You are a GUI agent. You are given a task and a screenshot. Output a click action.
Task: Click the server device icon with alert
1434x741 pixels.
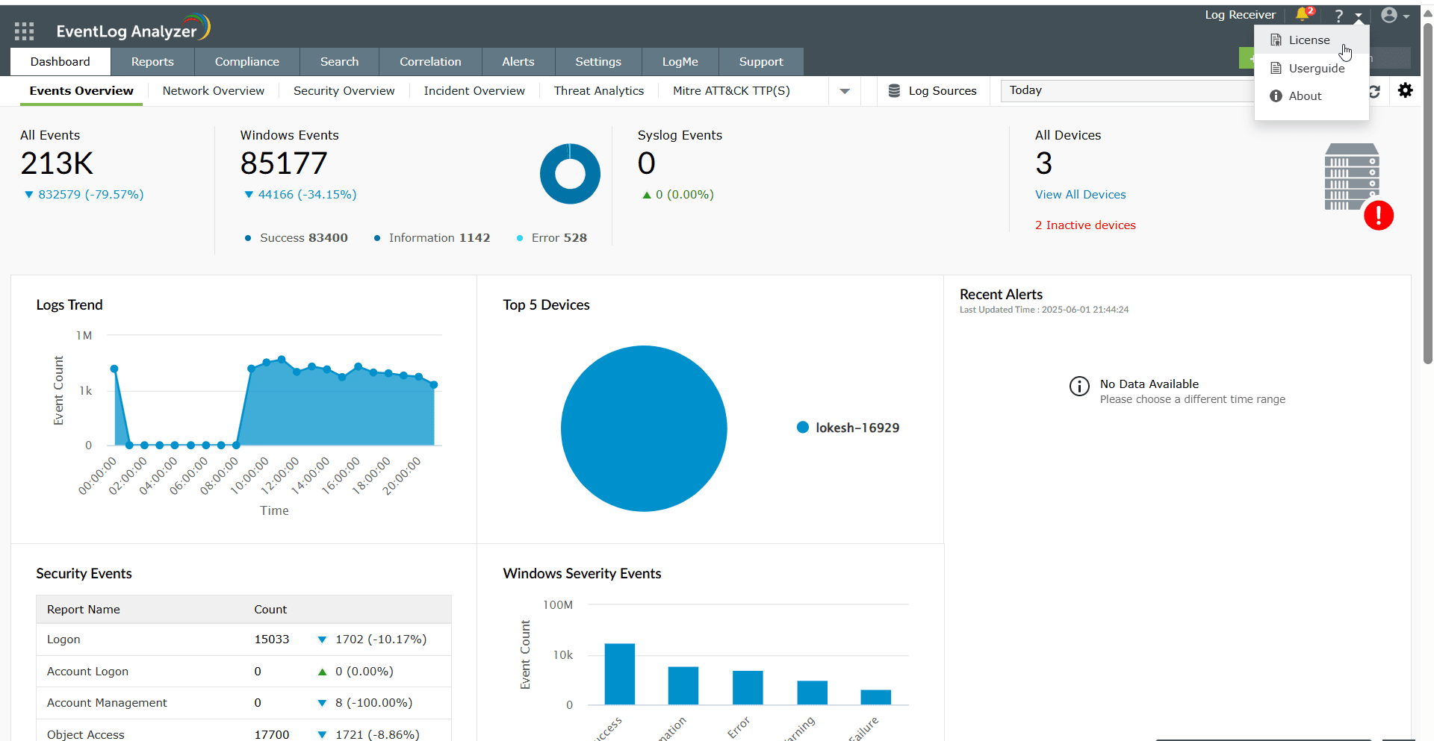[x=1359, y=186]
